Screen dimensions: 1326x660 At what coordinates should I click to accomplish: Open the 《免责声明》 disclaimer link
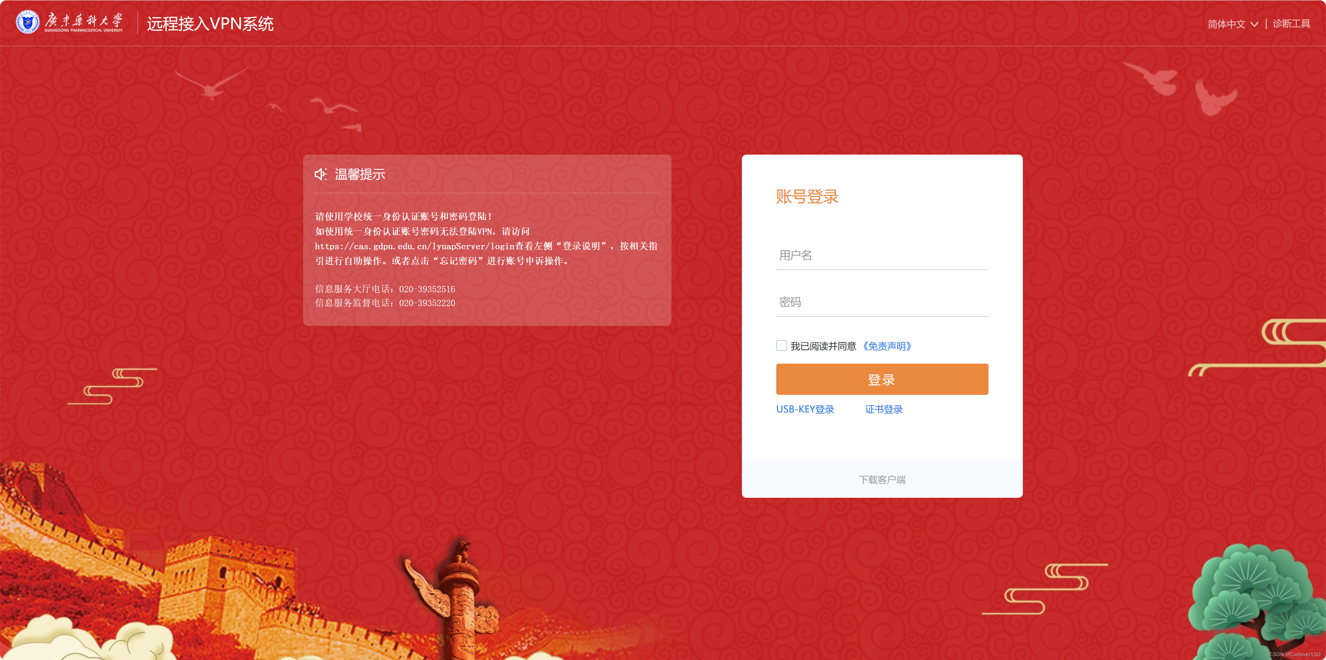(887, 346)
